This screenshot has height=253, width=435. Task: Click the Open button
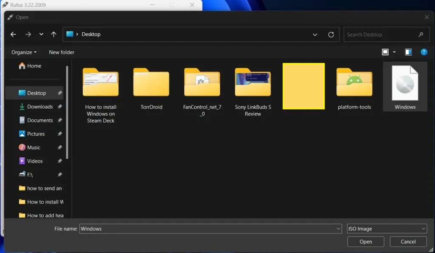point(366,242)
